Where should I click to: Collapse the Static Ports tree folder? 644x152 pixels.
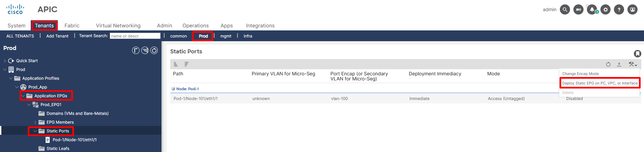coord(35,131)
